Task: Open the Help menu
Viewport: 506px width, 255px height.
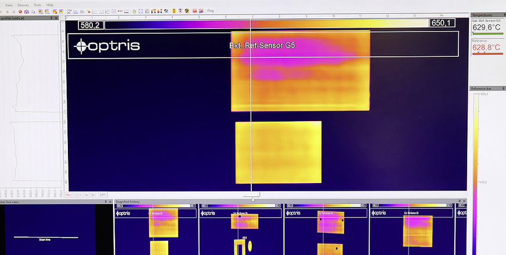Action: (x=50, y=5)
